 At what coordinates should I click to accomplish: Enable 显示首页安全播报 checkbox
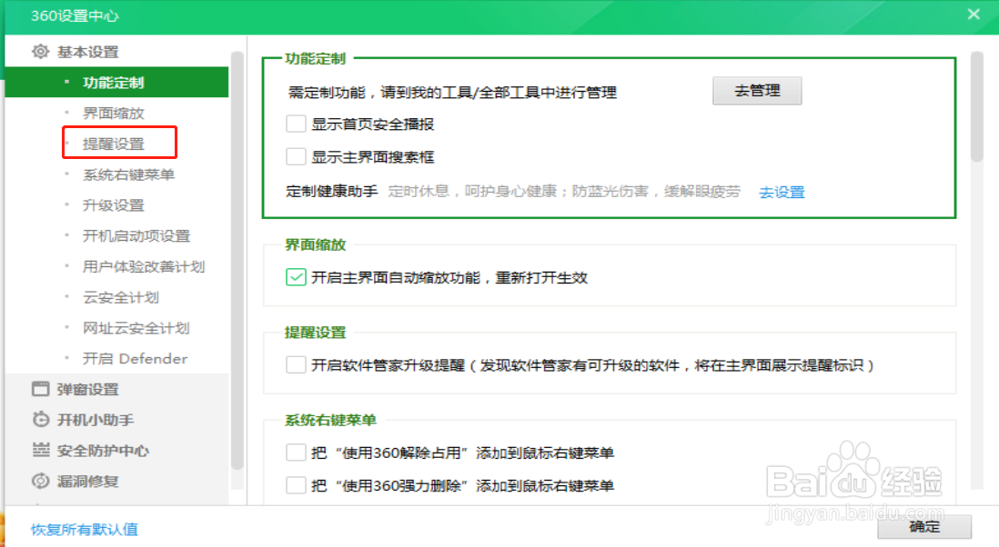click(296, 124)
